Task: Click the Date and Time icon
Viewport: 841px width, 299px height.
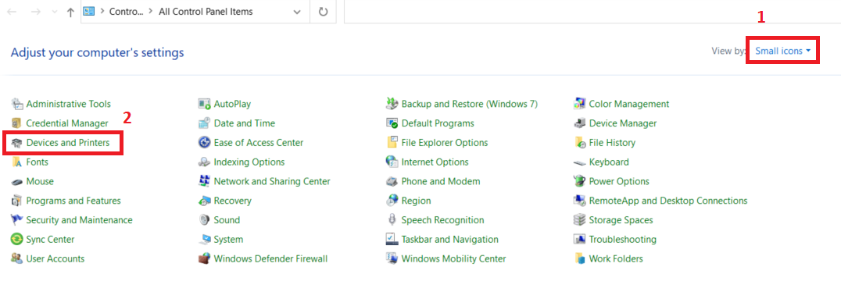Action: pos(204,123)
